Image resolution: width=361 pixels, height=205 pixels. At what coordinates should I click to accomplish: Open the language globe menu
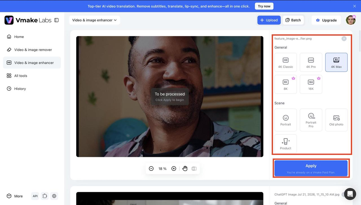point(54,196)
